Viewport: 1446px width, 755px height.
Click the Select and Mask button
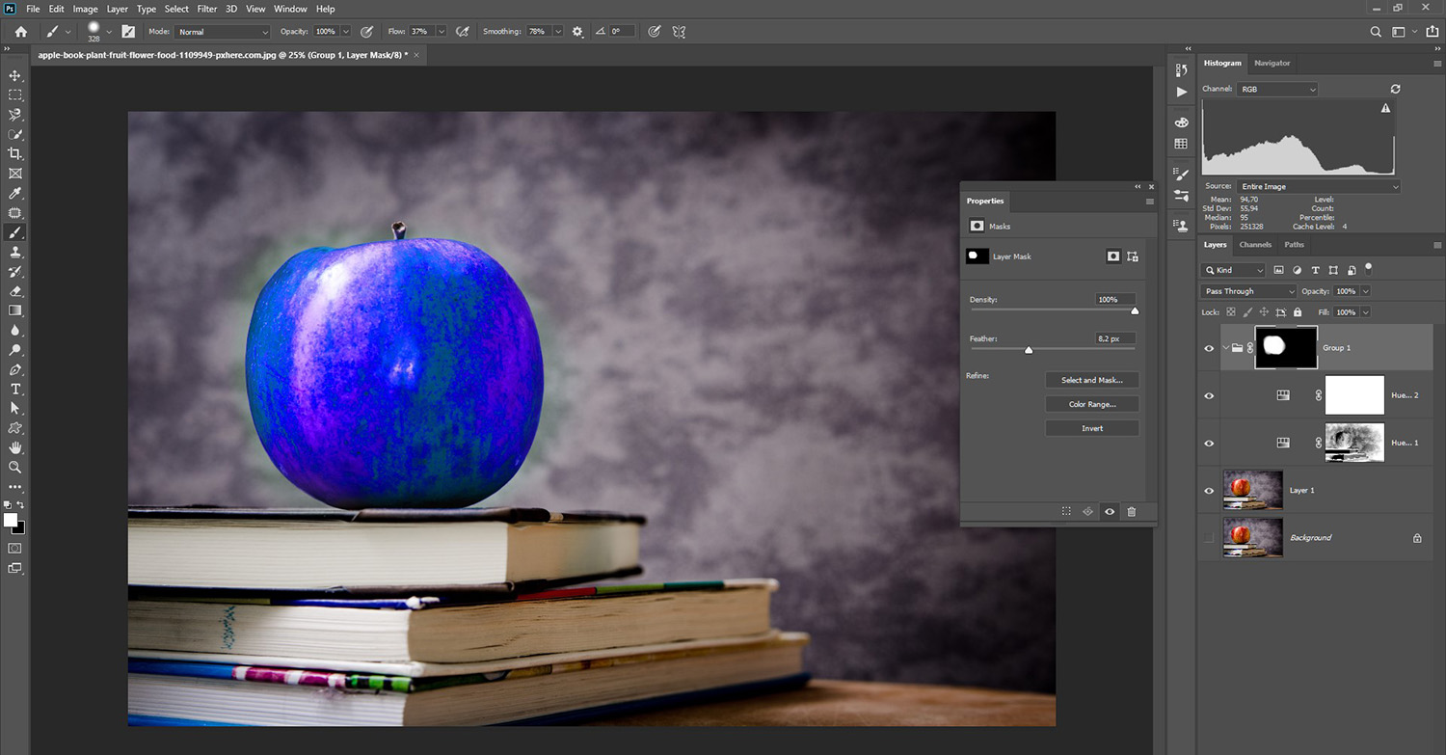point(1091,380)
